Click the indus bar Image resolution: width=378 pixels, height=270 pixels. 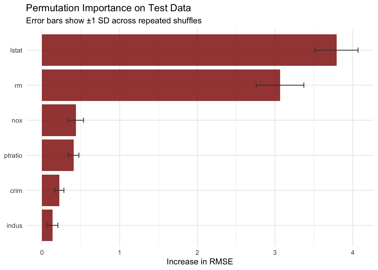click(47, 225)
